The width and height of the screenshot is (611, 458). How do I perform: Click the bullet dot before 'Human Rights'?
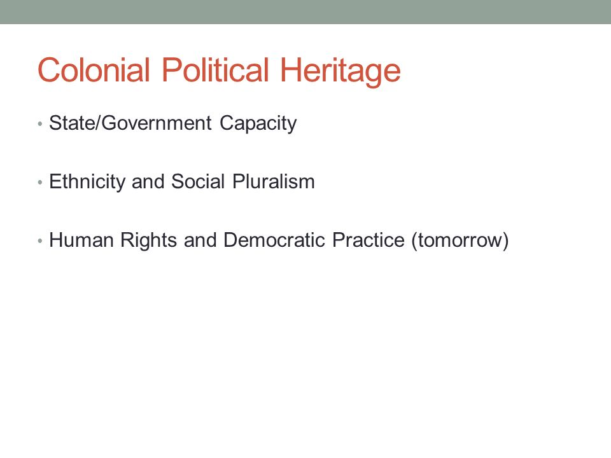point(39,240)
